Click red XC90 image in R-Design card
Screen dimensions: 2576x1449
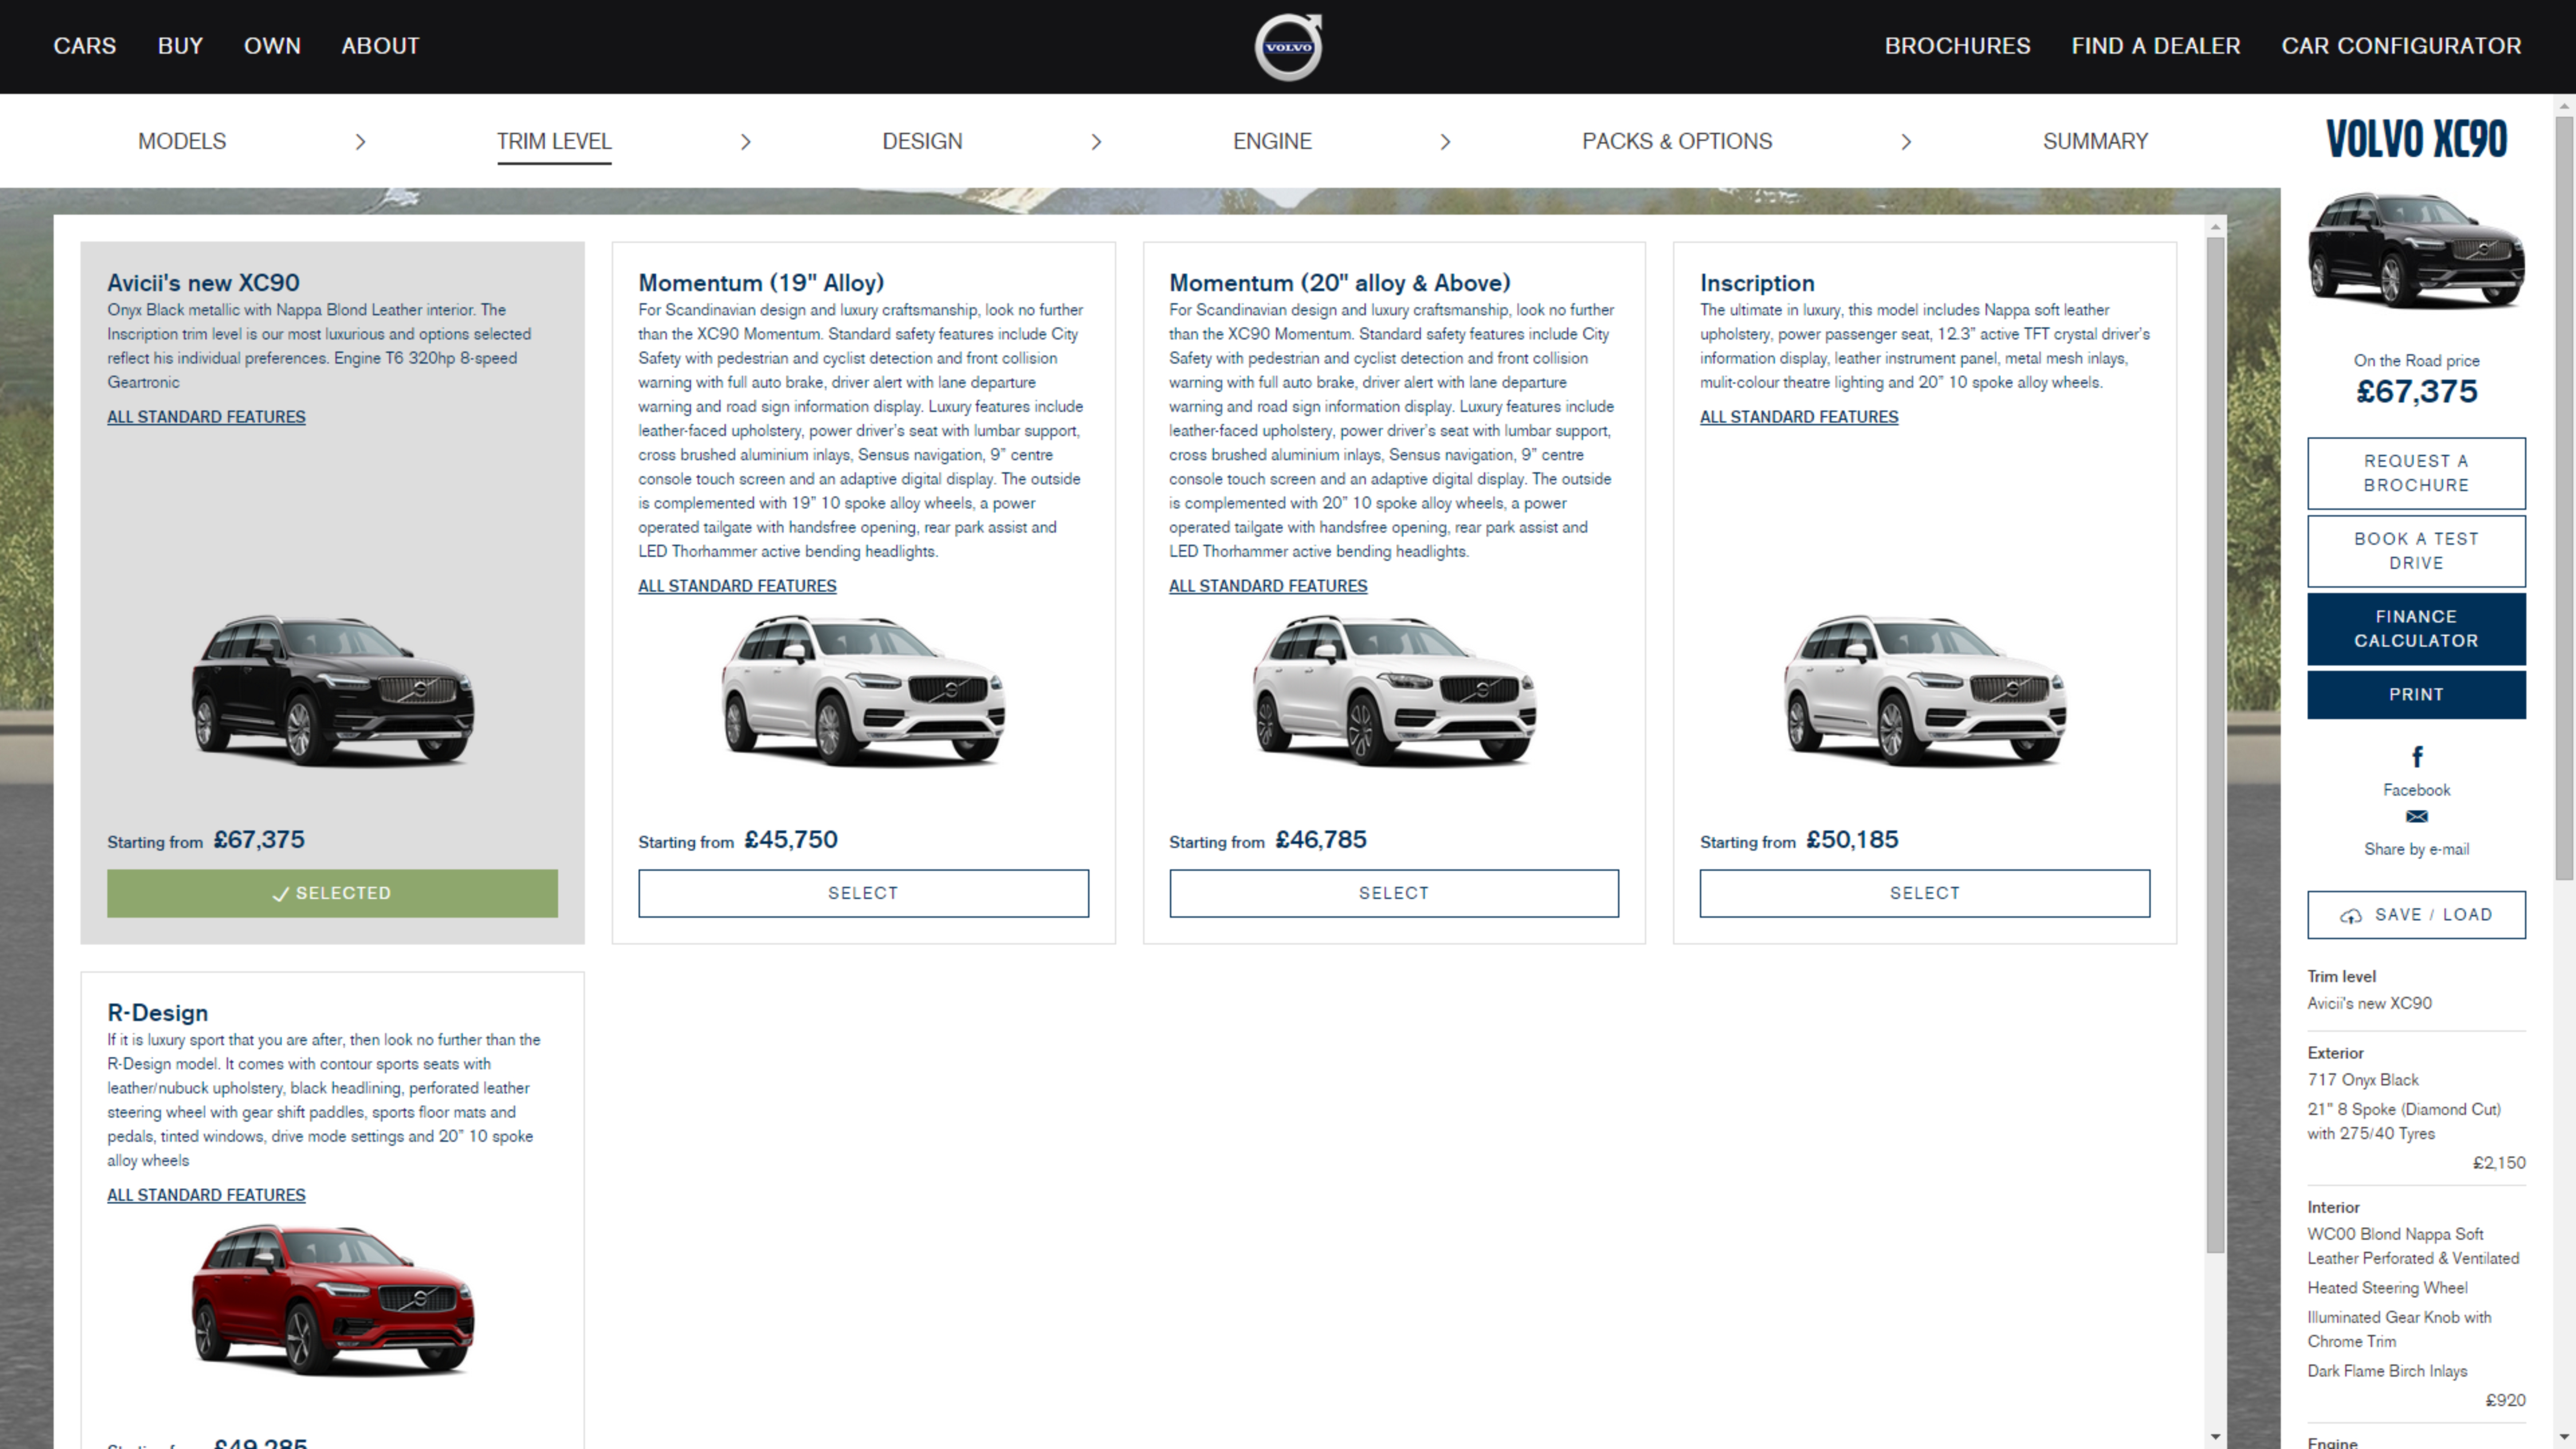click(x=333, y=1300)
